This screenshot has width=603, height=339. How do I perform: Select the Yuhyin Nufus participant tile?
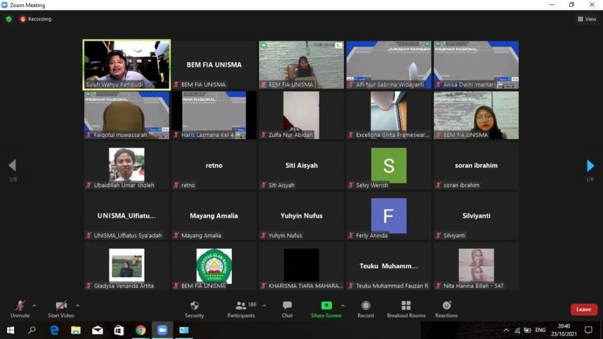coord(301,216)
